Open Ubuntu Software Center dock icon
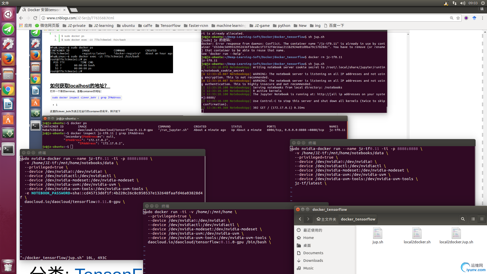 [8, 119]
